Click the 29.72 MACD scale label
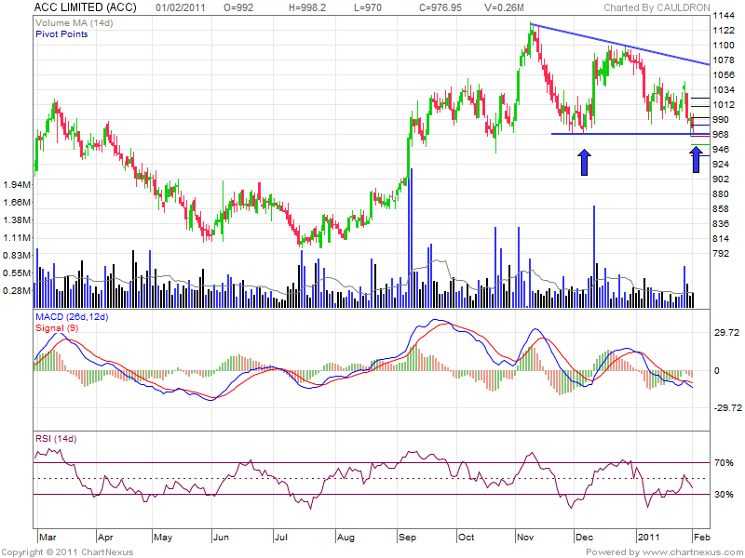Image resolution: width=745 pixels, height=558 pixels. (725, 332)
